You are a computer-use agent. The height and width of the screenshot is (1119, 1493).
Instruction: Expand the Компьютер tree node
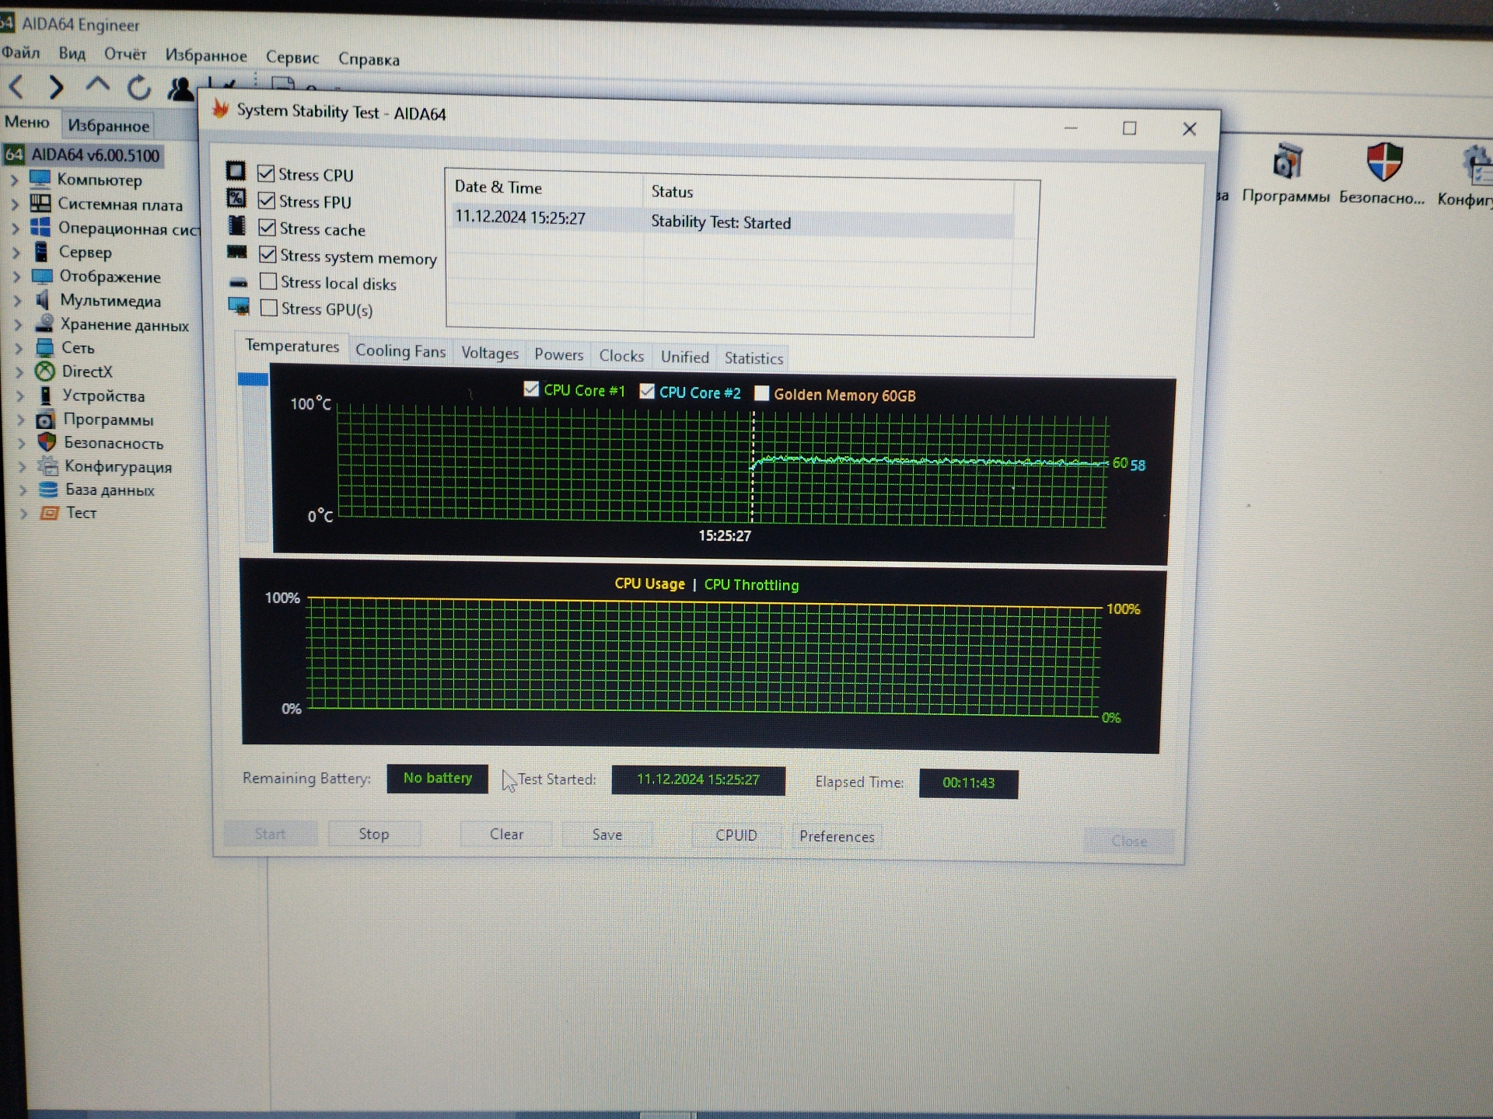(15, 180)
